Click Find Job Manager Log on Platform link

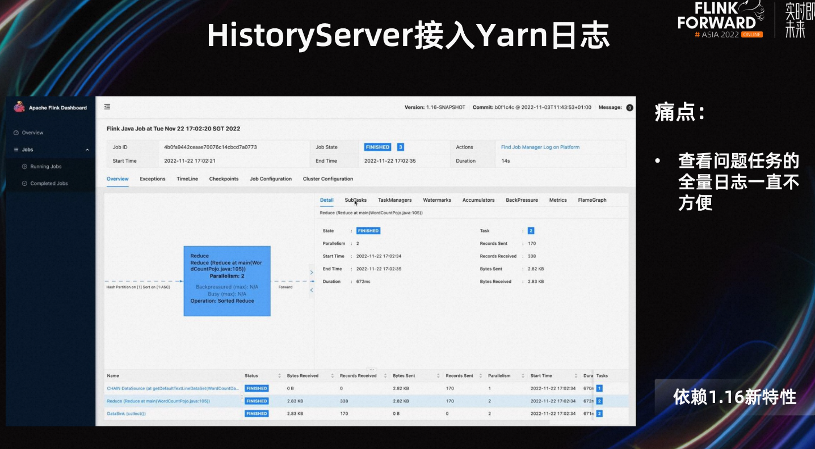click(540, 147)
